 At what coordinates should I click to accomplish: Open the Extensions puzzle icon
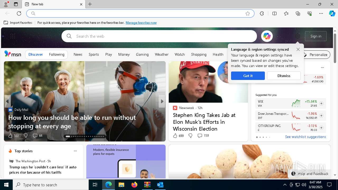tap(262, 13)
